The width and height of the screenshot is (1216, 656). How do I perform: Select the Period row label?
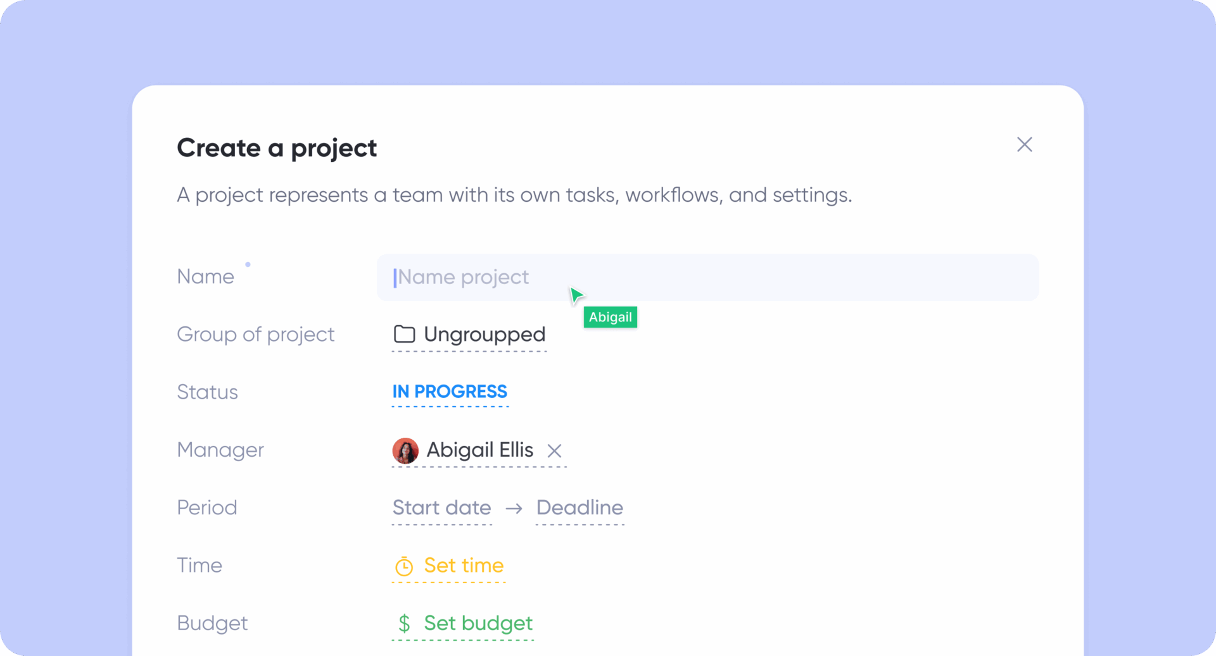tap(207, 508)
